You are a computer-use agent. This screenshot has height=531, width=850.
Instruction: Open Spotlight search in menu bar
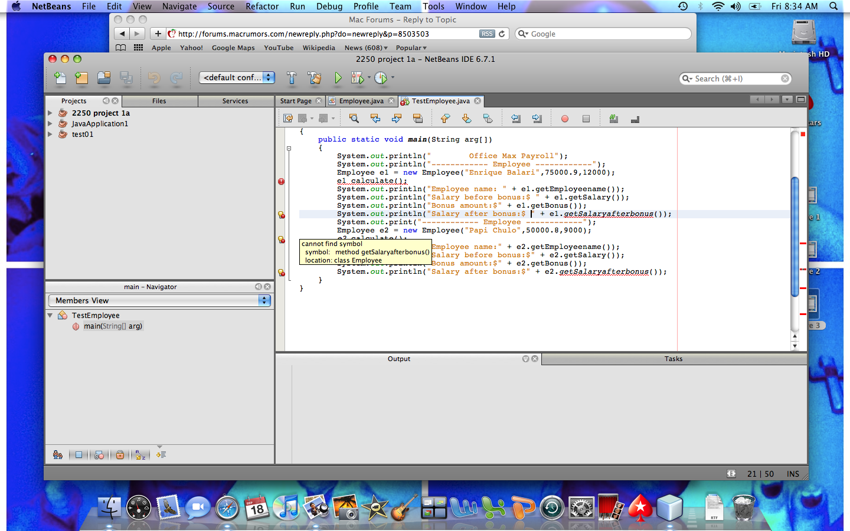click(833, 6)
